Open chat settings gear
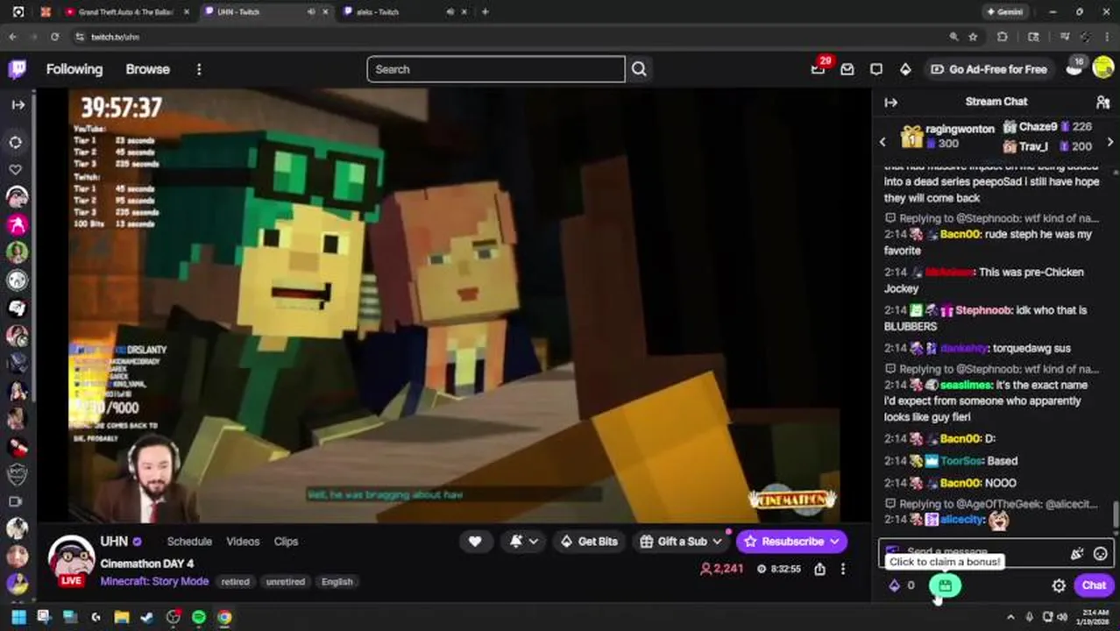 (1059, 585)
